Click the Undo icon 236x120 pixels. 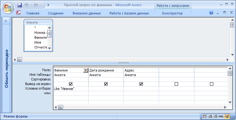coord(26,5)
